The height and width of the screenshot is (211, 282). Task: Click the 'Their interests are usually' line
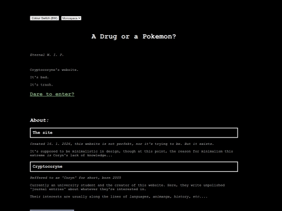(119, 197)
